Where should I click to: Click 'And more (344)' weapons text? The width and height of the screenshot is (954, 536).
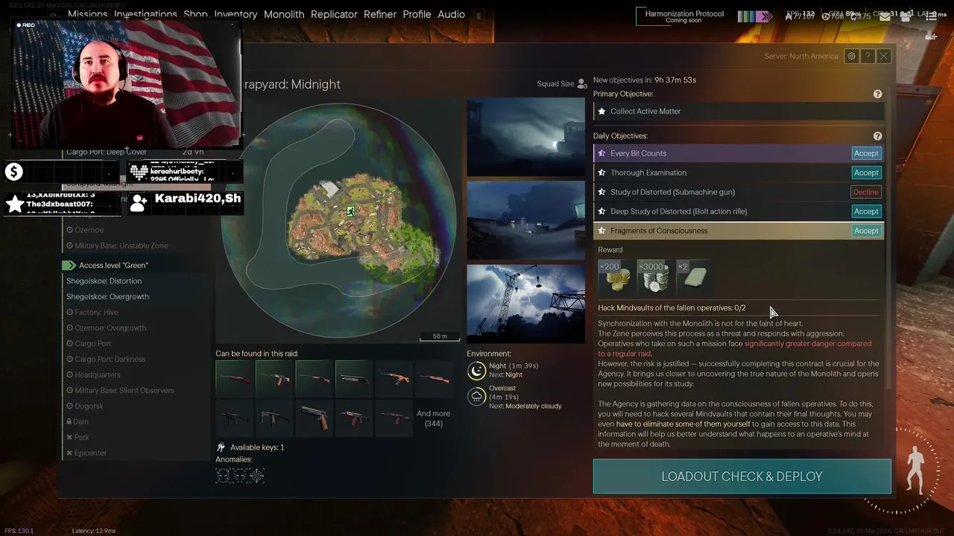click(x=433, y=418)
